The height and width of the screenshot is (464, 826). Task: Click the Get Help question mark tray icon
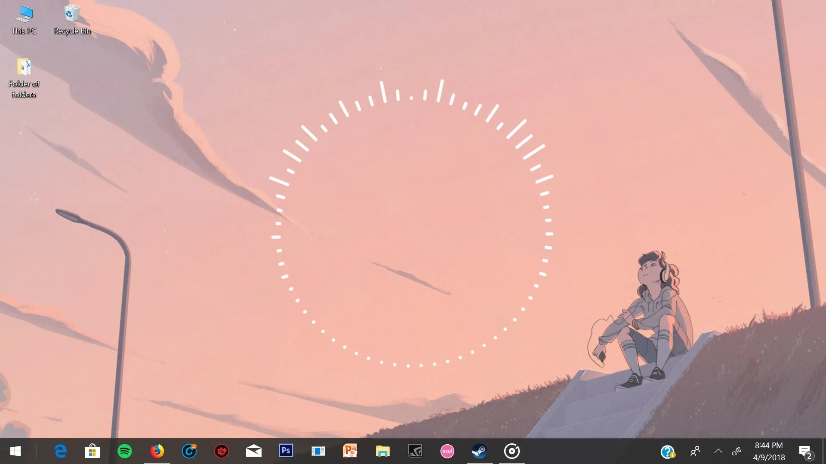coord(668,452)
